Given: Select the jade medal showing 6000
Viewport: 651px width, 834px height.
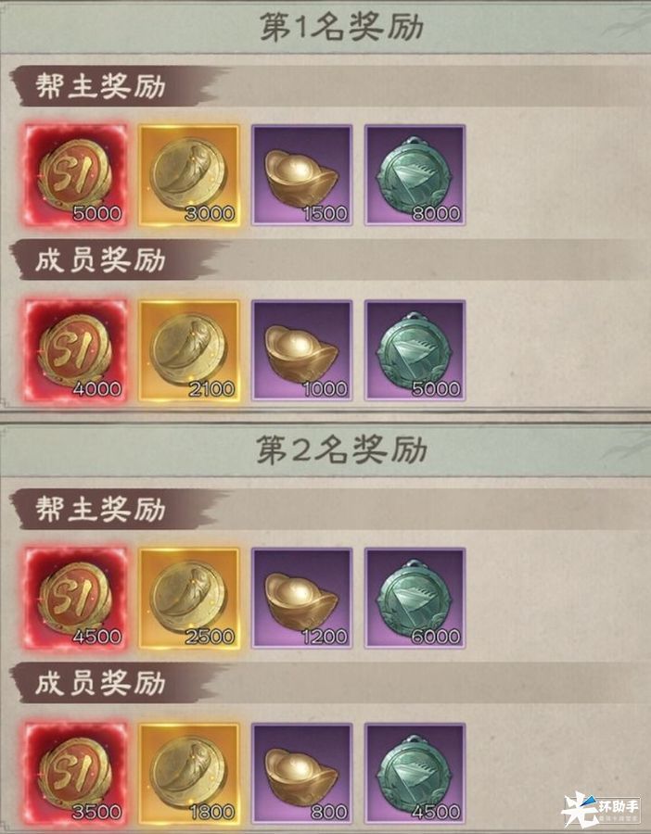Looking at the screenshot, I should coord(415,598).
